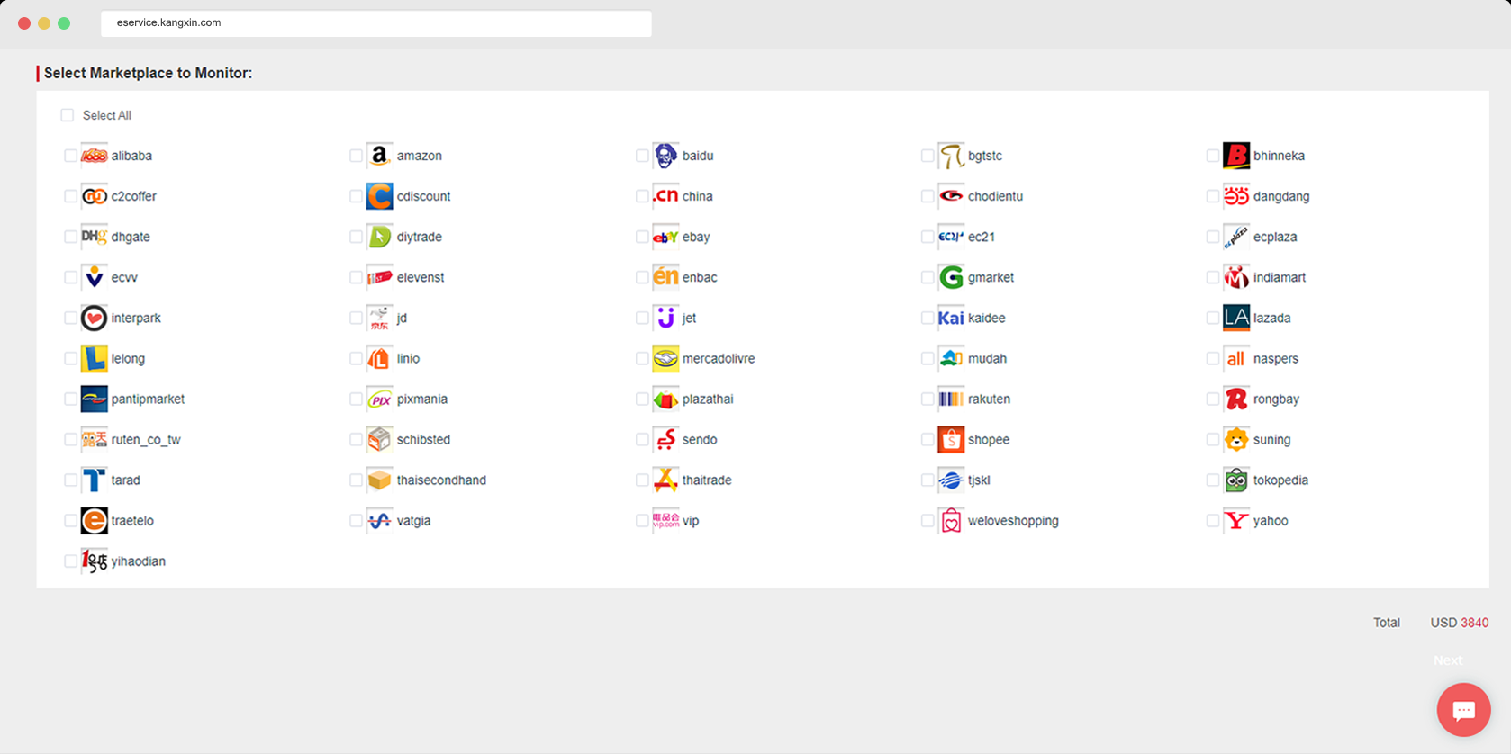
Task: Click the chodientu label
Action: pos(995,196)
